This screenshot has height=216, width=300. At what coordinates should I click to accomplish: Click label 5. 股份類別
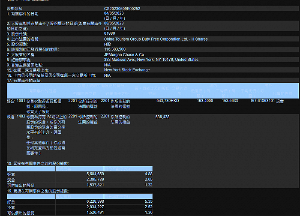click(17, 45)
